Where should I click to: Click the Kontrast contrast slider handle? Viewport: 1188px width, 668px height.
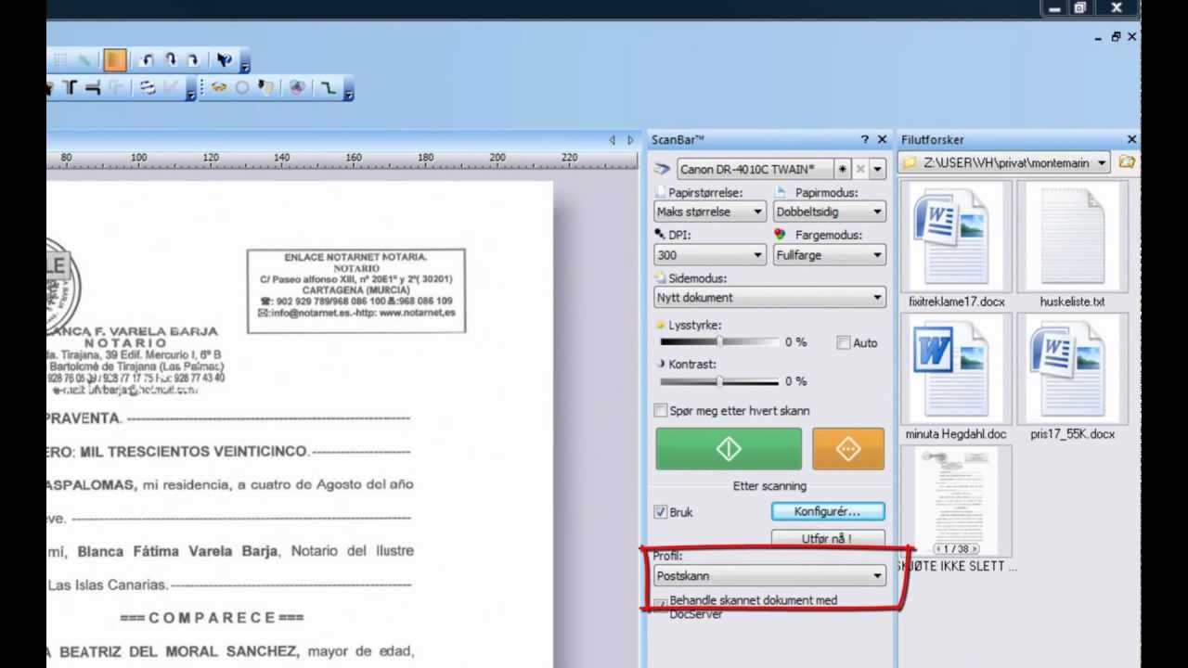(x=720, y=381)
